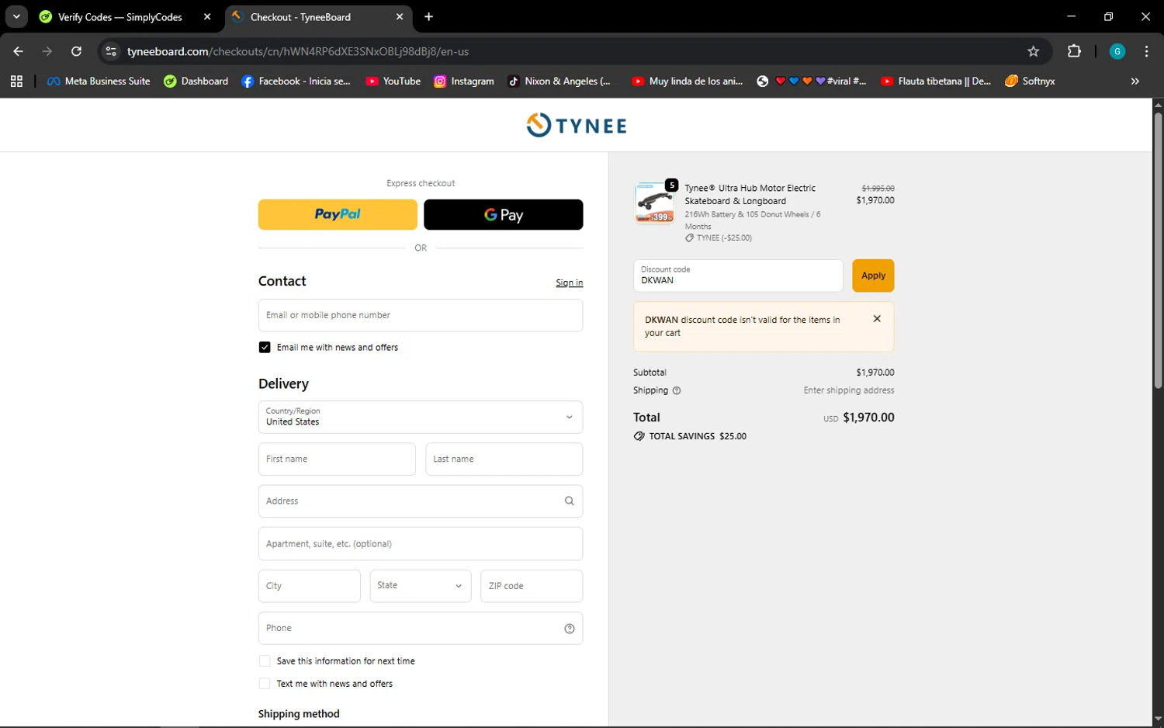This screenshot has height=728, width=1164.
Task: Bookmark this page with star icon
Action: (x=1033, y=51)
